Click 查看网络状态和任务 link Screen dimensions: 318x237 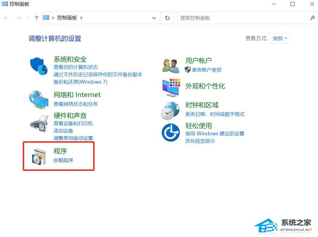tap(76, 104)
